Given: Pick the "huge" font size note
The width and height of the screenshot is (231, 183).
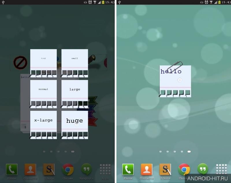Looking at the screenshot, I should point(75,125).
